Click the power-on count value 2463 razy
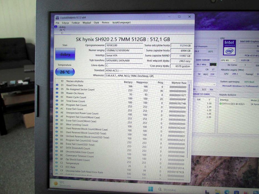The width and height of the screenshot is (259, 194). click(181, 61)
